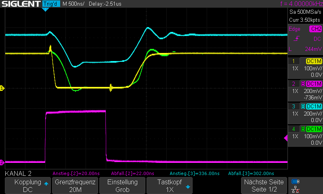Image resolution: width=323 pixels, height=194 pixels.
Task: Open the Kopplung DC coupling menu
Action: [28, 186]
